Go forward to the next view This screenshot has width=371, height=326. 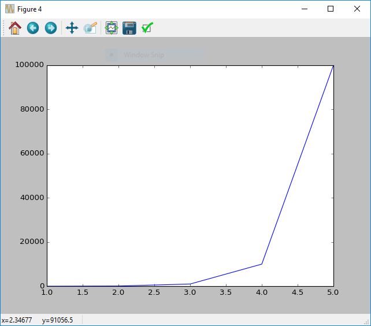tap(51, 28)
